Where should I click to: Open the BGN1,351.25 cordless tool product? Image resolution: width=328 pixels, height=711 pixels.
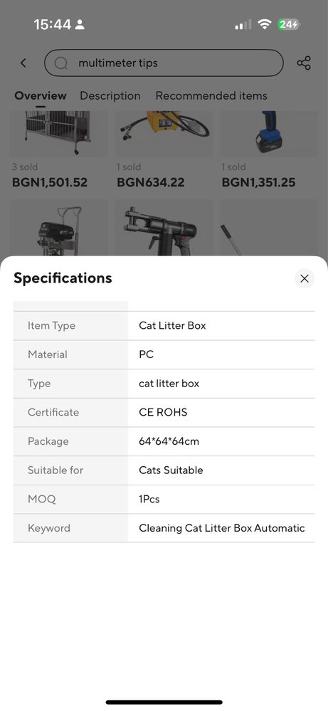(269, 151)
